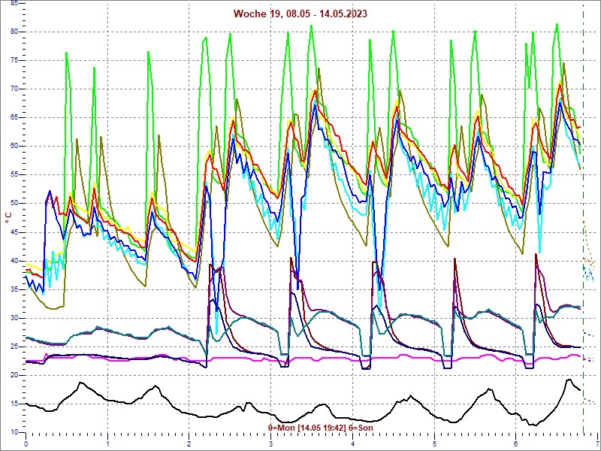Pick the y-axis value "65"
Viewport: 601px width, 451px height.
click(14, 118)
